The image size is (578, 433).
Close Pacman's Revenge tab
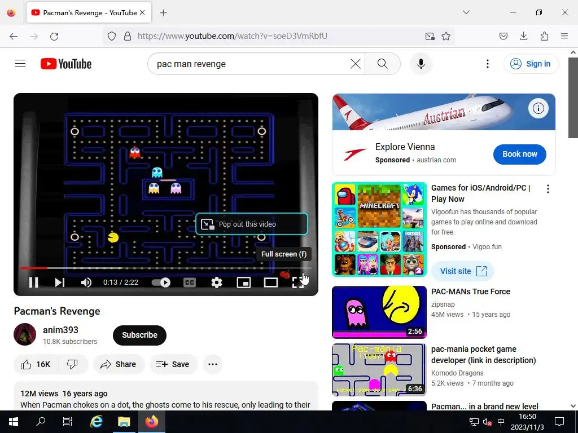click(142, 12)
